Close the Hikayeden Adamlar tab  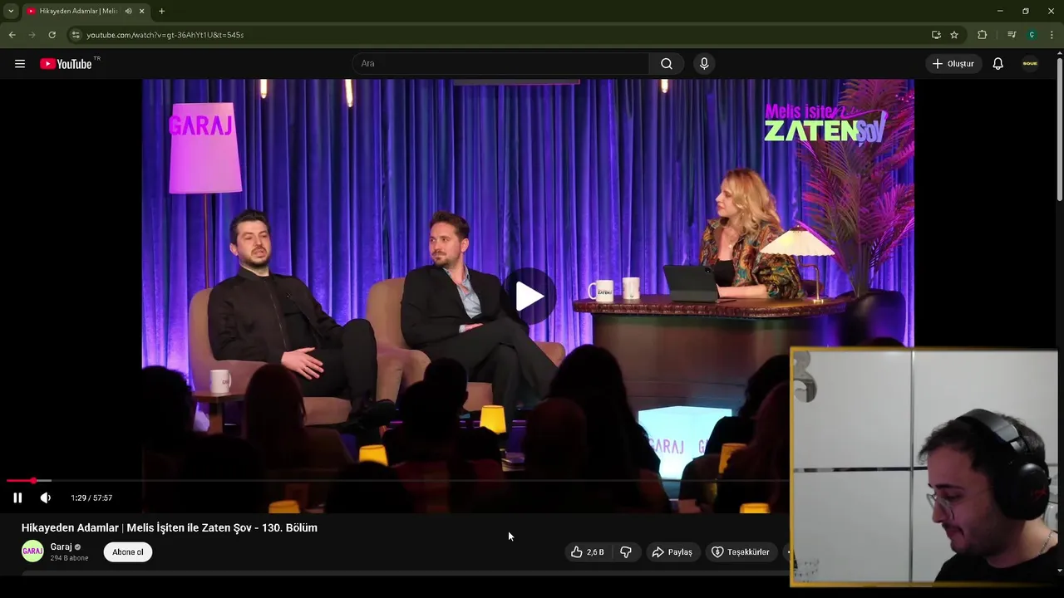(142, 11)
